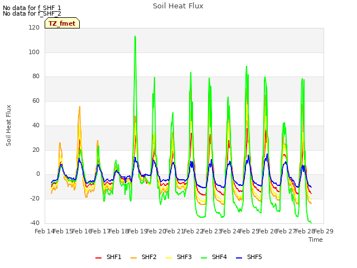
Task: Click the SHF5 legend entry
Action: click(249, 257)
